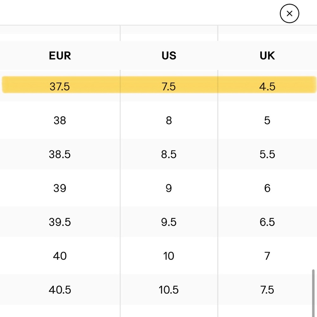Viewport: 317px width, 317px height.
Task: Choose UK size 5
Action: pos(267,120)
